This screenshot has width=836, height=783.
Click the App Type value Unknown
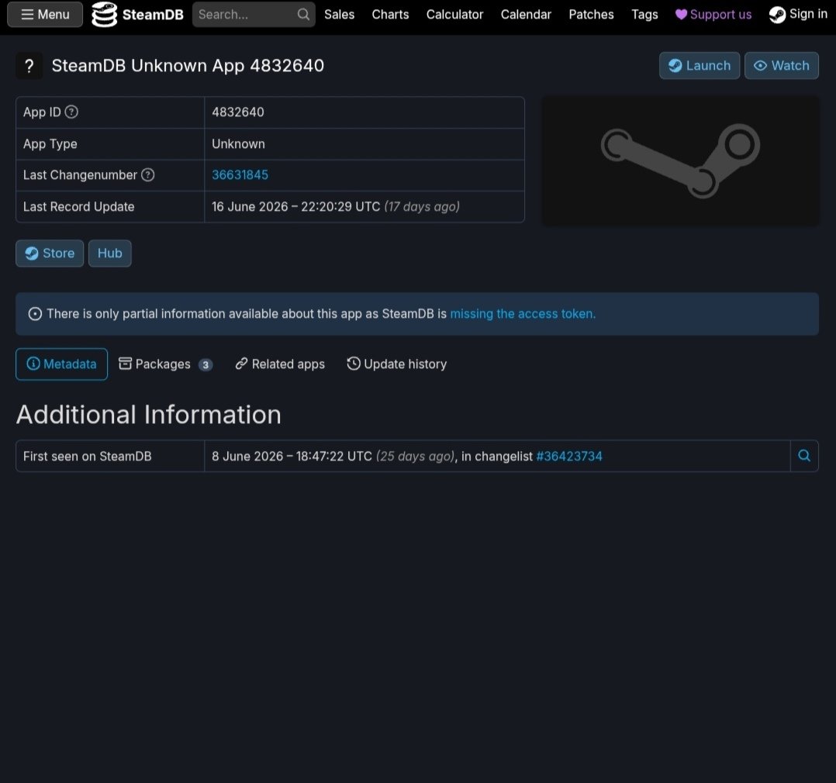tap(238, 144)
